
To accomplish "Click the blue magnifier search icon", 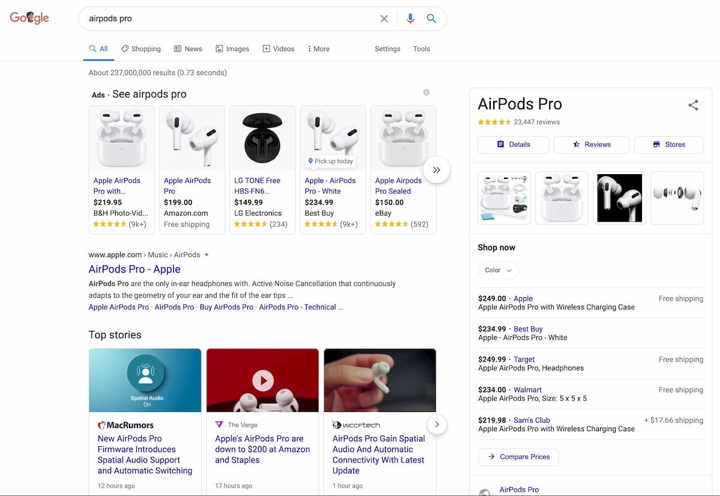I will click(431, 19).
